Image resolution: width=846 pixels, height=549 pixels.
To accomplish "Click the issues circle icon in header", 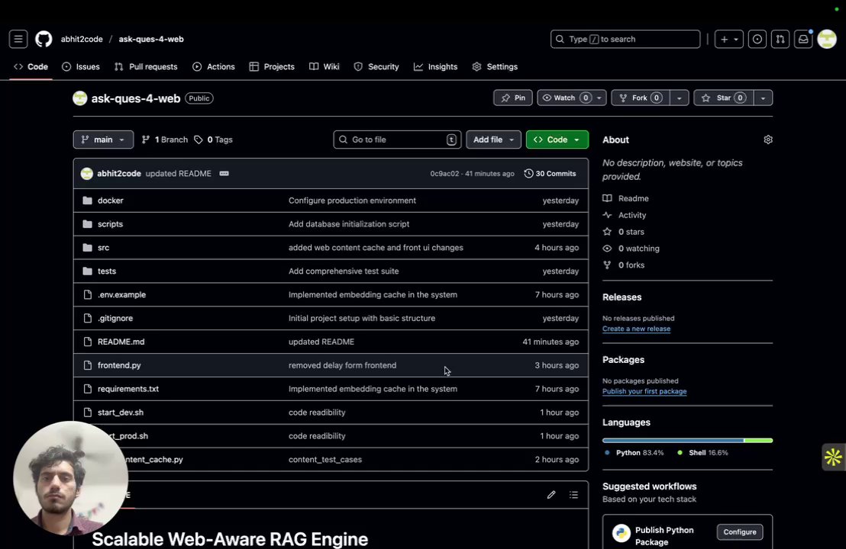I will click(757, 39).
